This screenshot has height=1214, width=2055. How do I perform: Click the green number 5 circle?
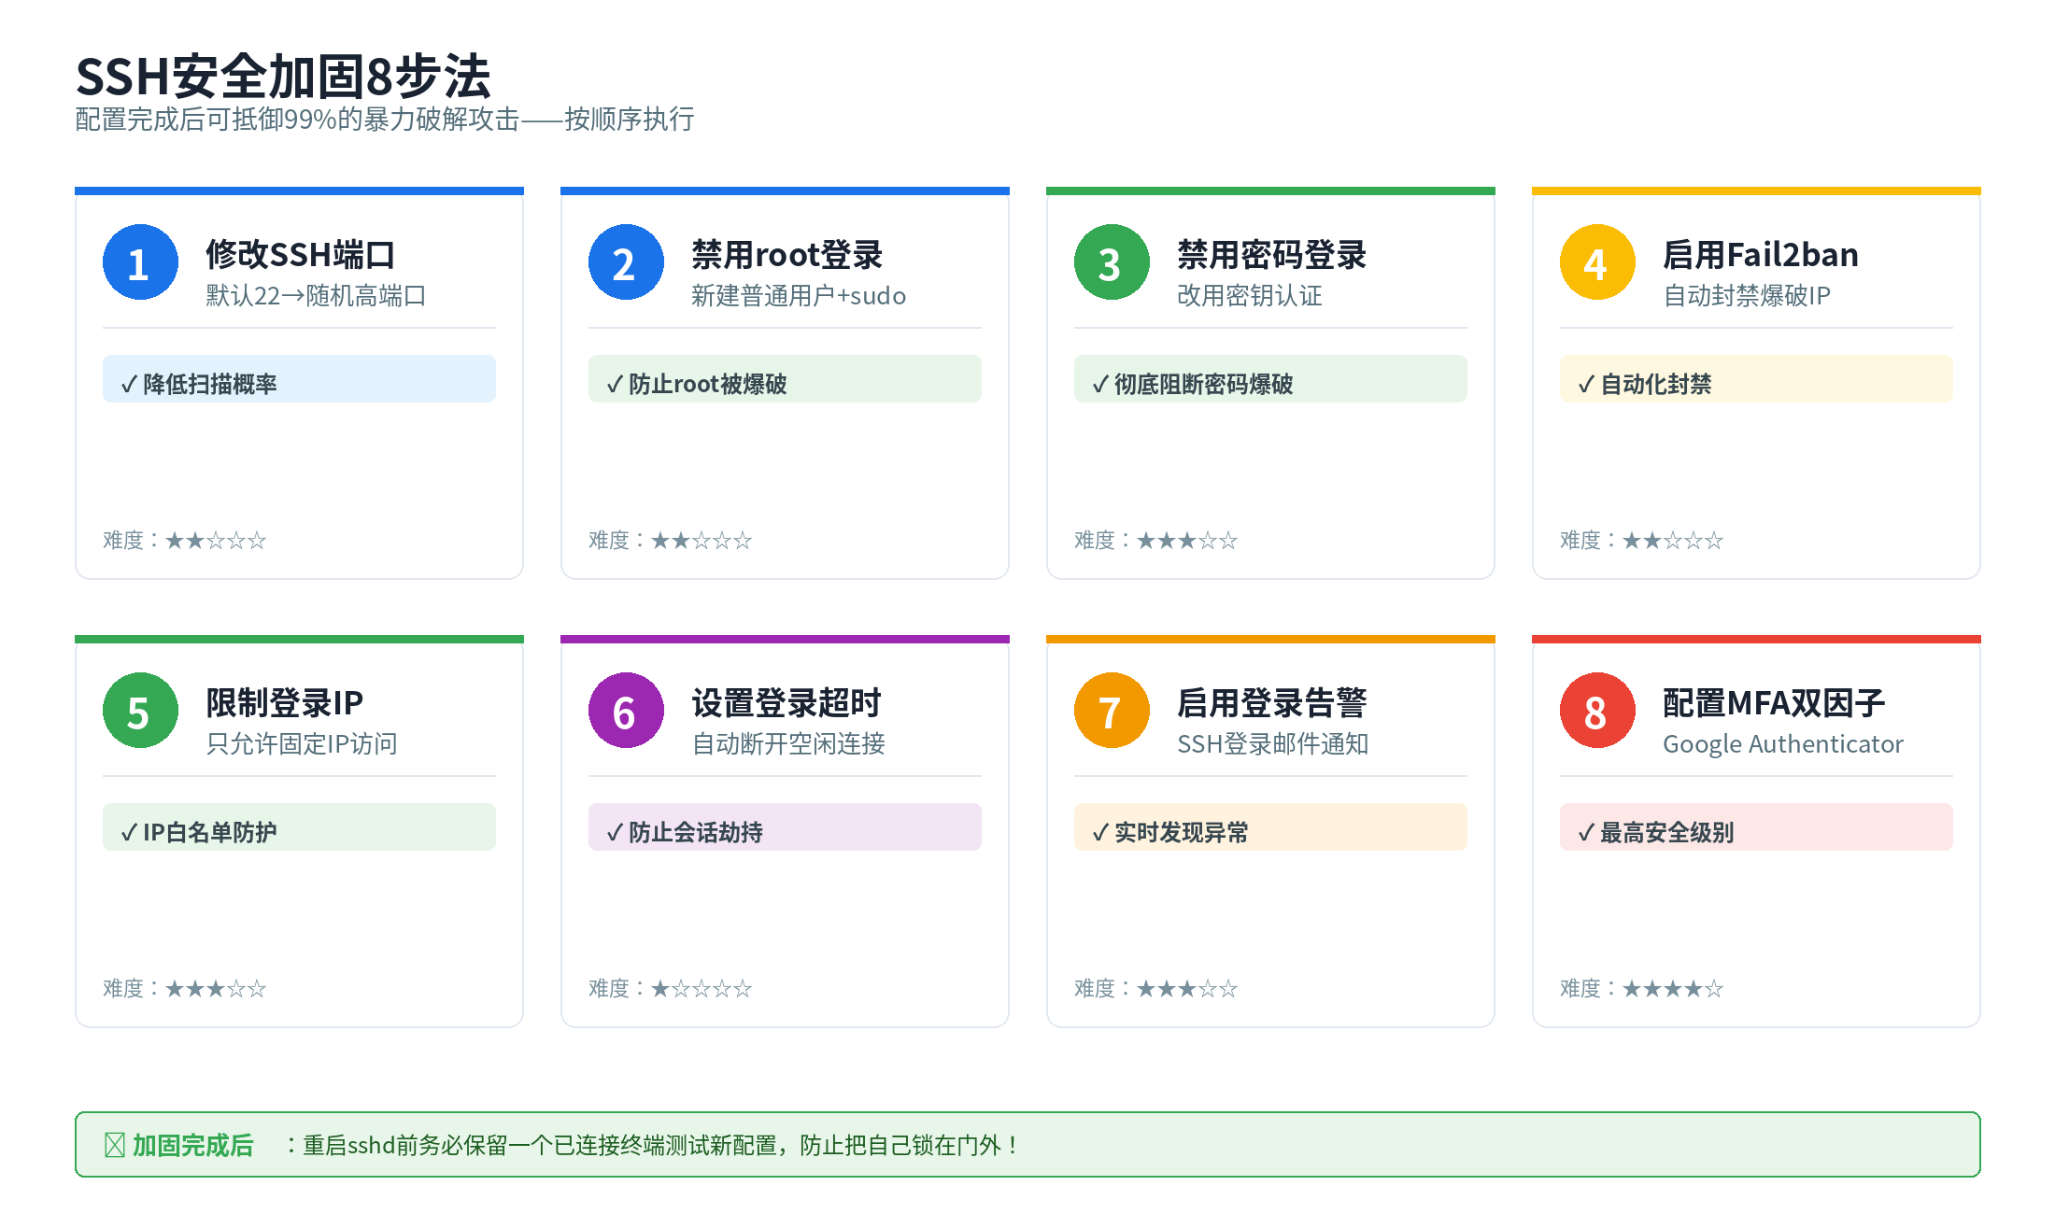point(140,711)
